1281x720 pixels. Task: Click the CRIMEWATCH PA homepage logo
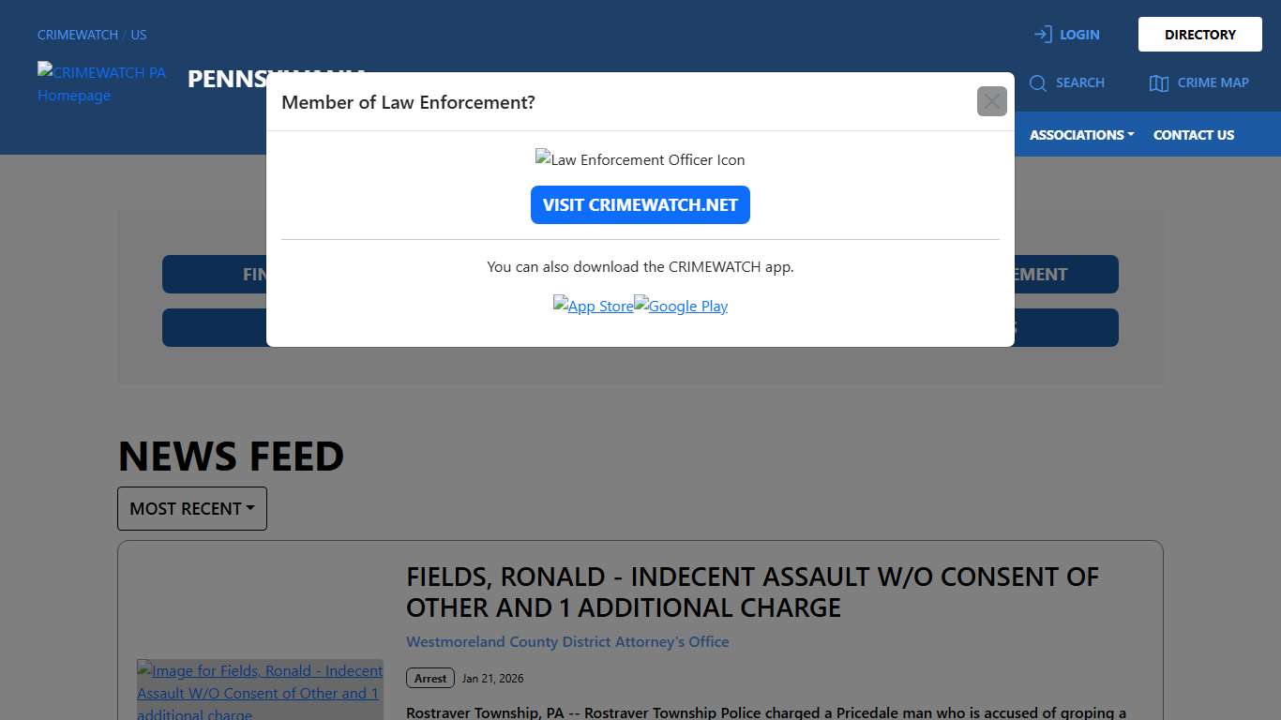(101, 83)
